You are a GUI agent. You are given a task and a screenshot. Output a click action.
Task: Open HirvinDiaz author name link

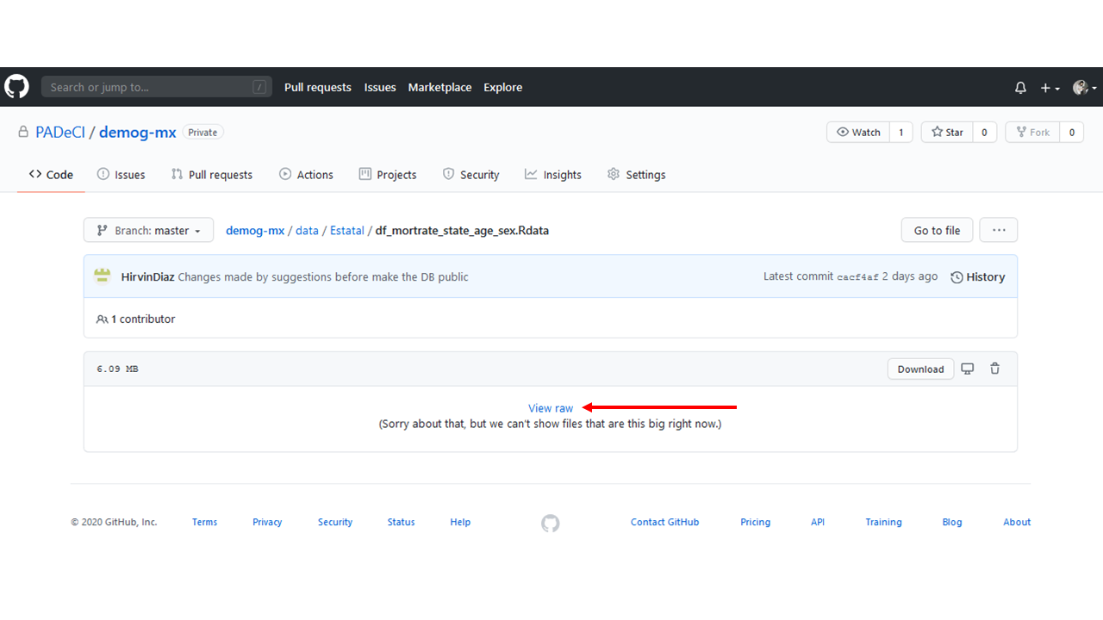point(148,276)
